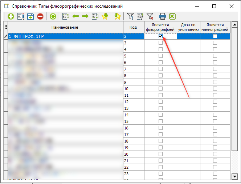Minimize the Справочник window
Viewport: 241px width, 184px height.
[x=197, y=6]
